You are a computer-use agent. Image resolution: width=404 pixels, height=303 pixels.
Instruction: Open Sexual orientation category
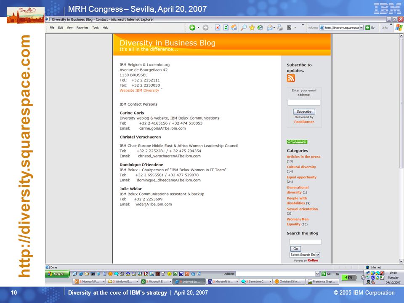(302, 209)
